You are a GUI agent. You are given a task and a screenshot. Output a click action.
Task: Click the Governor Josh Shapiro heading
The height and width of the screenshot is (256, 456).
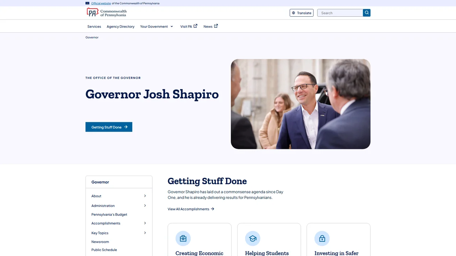152,94
